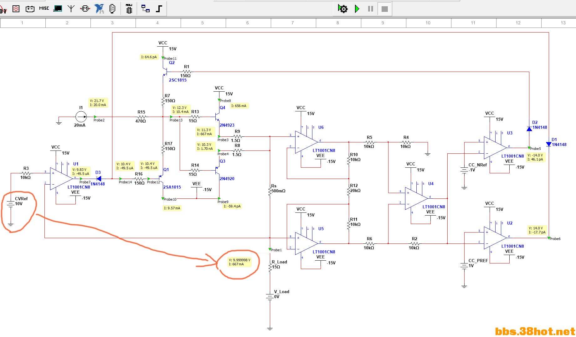Select the CC_PREF 1V source symbol
The image size is (576, 337).
point(464,266)
